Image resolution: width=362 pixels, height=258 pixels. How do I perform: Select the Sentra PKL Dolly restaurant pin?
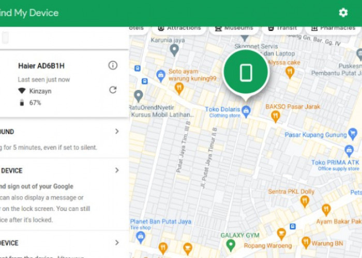pyautogui.click(x=305, y=202)
